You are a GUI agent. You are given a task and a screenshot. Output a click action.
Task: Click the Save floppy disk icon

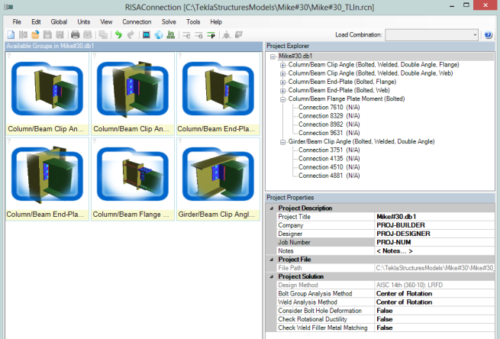pos(48,35)
